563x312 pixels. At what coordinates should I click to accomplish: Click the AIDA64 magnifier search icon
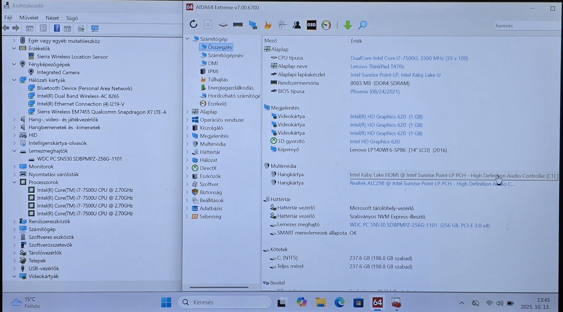(362, 25)
